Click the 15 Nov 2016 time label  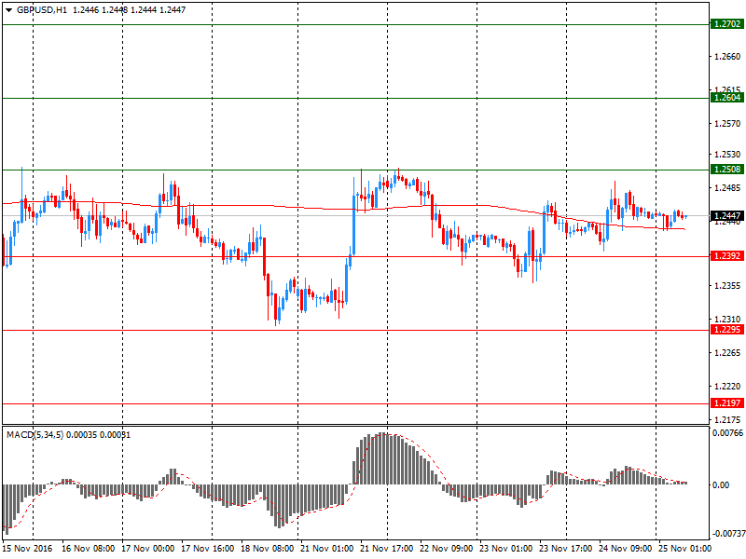[27, 549]
